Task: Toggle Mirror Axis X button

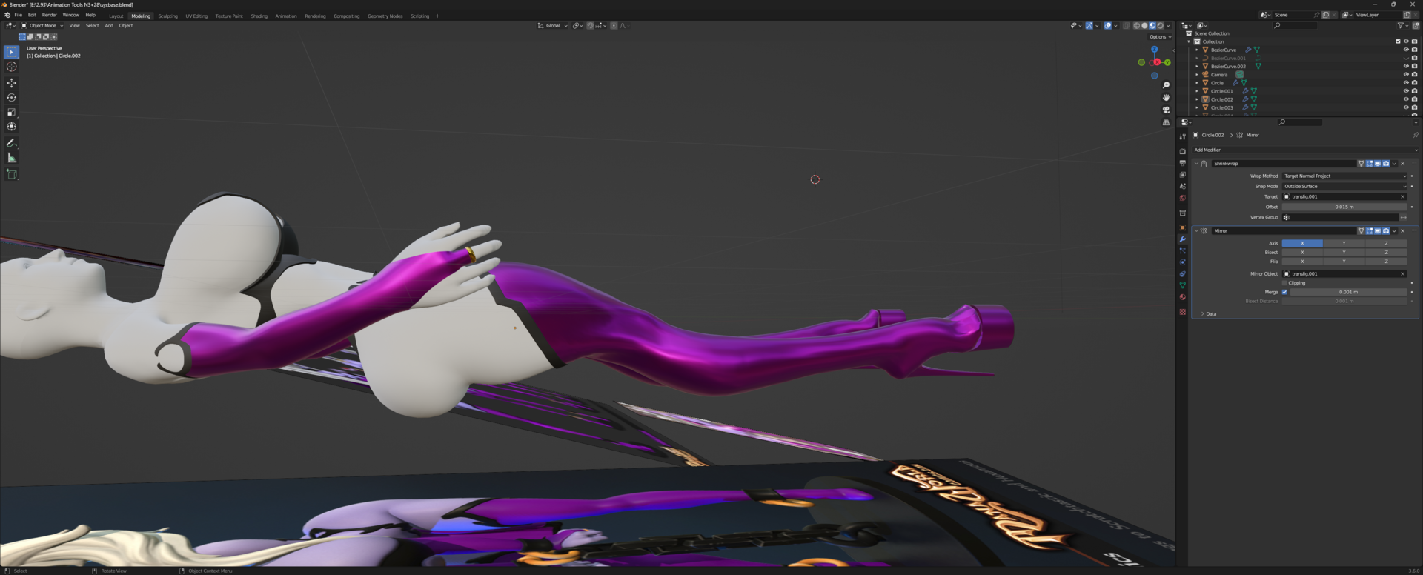Action: click(1302, 243)
